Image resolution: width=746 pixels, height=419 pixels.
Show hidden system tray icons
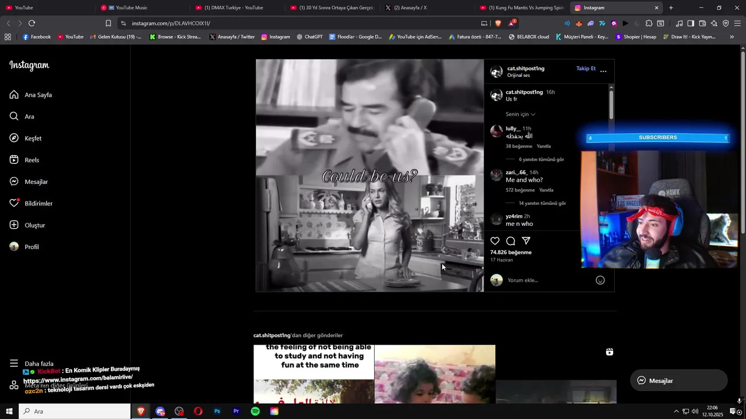click(676, 411)
